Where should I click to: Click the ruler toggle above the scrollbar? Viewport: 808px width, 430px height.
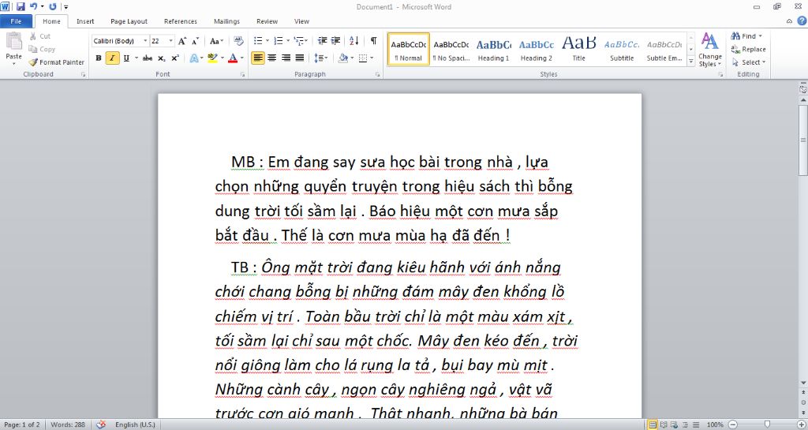(802, 89)
